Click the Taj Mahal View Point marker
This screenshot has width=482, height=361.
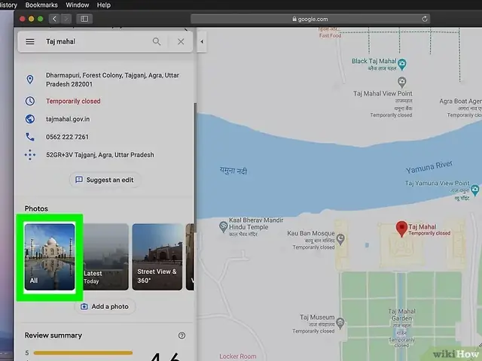pyautogui.click(x=401, y=82)
